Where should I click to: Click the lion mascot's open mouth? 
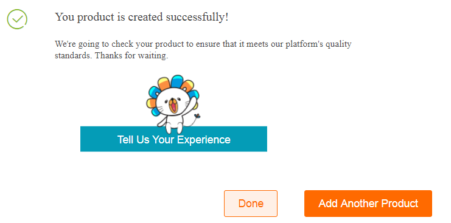[173, 106]
